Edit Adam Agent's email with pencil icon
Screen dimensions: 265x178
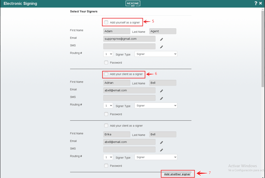pos(161,39)
